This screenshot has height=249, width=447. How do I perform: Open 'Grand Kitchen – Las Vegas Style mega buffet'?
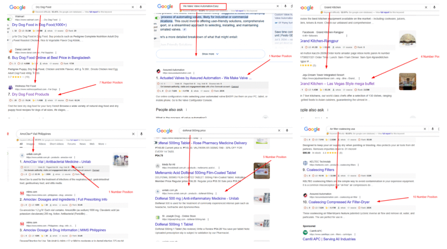[x=337, y=84]
